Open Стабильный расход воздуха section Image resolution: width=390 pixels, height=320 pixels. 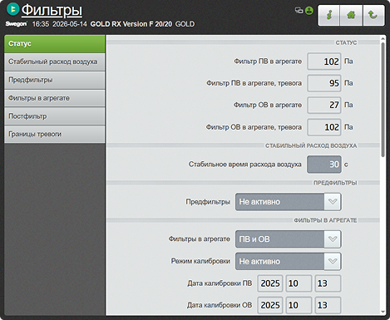tap(55, 62)
